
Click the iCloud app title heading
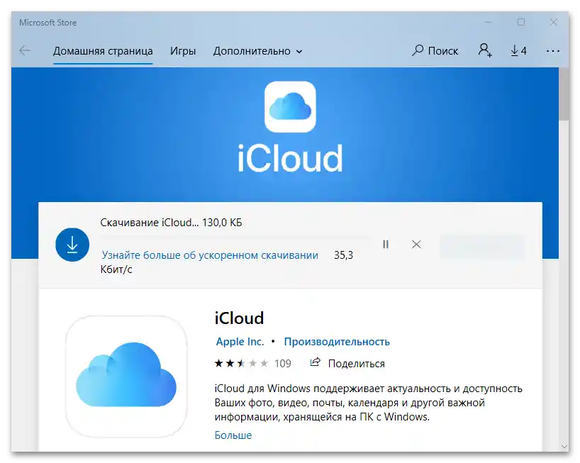click(239, 318)
